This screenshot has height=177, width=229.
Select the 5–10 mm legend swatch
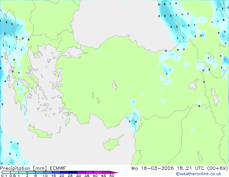[39, 172]
